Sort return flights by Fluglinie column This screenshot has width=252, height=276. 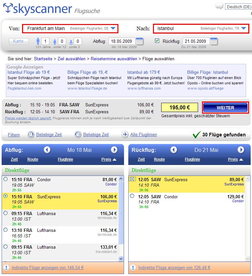tap(192, 159)
